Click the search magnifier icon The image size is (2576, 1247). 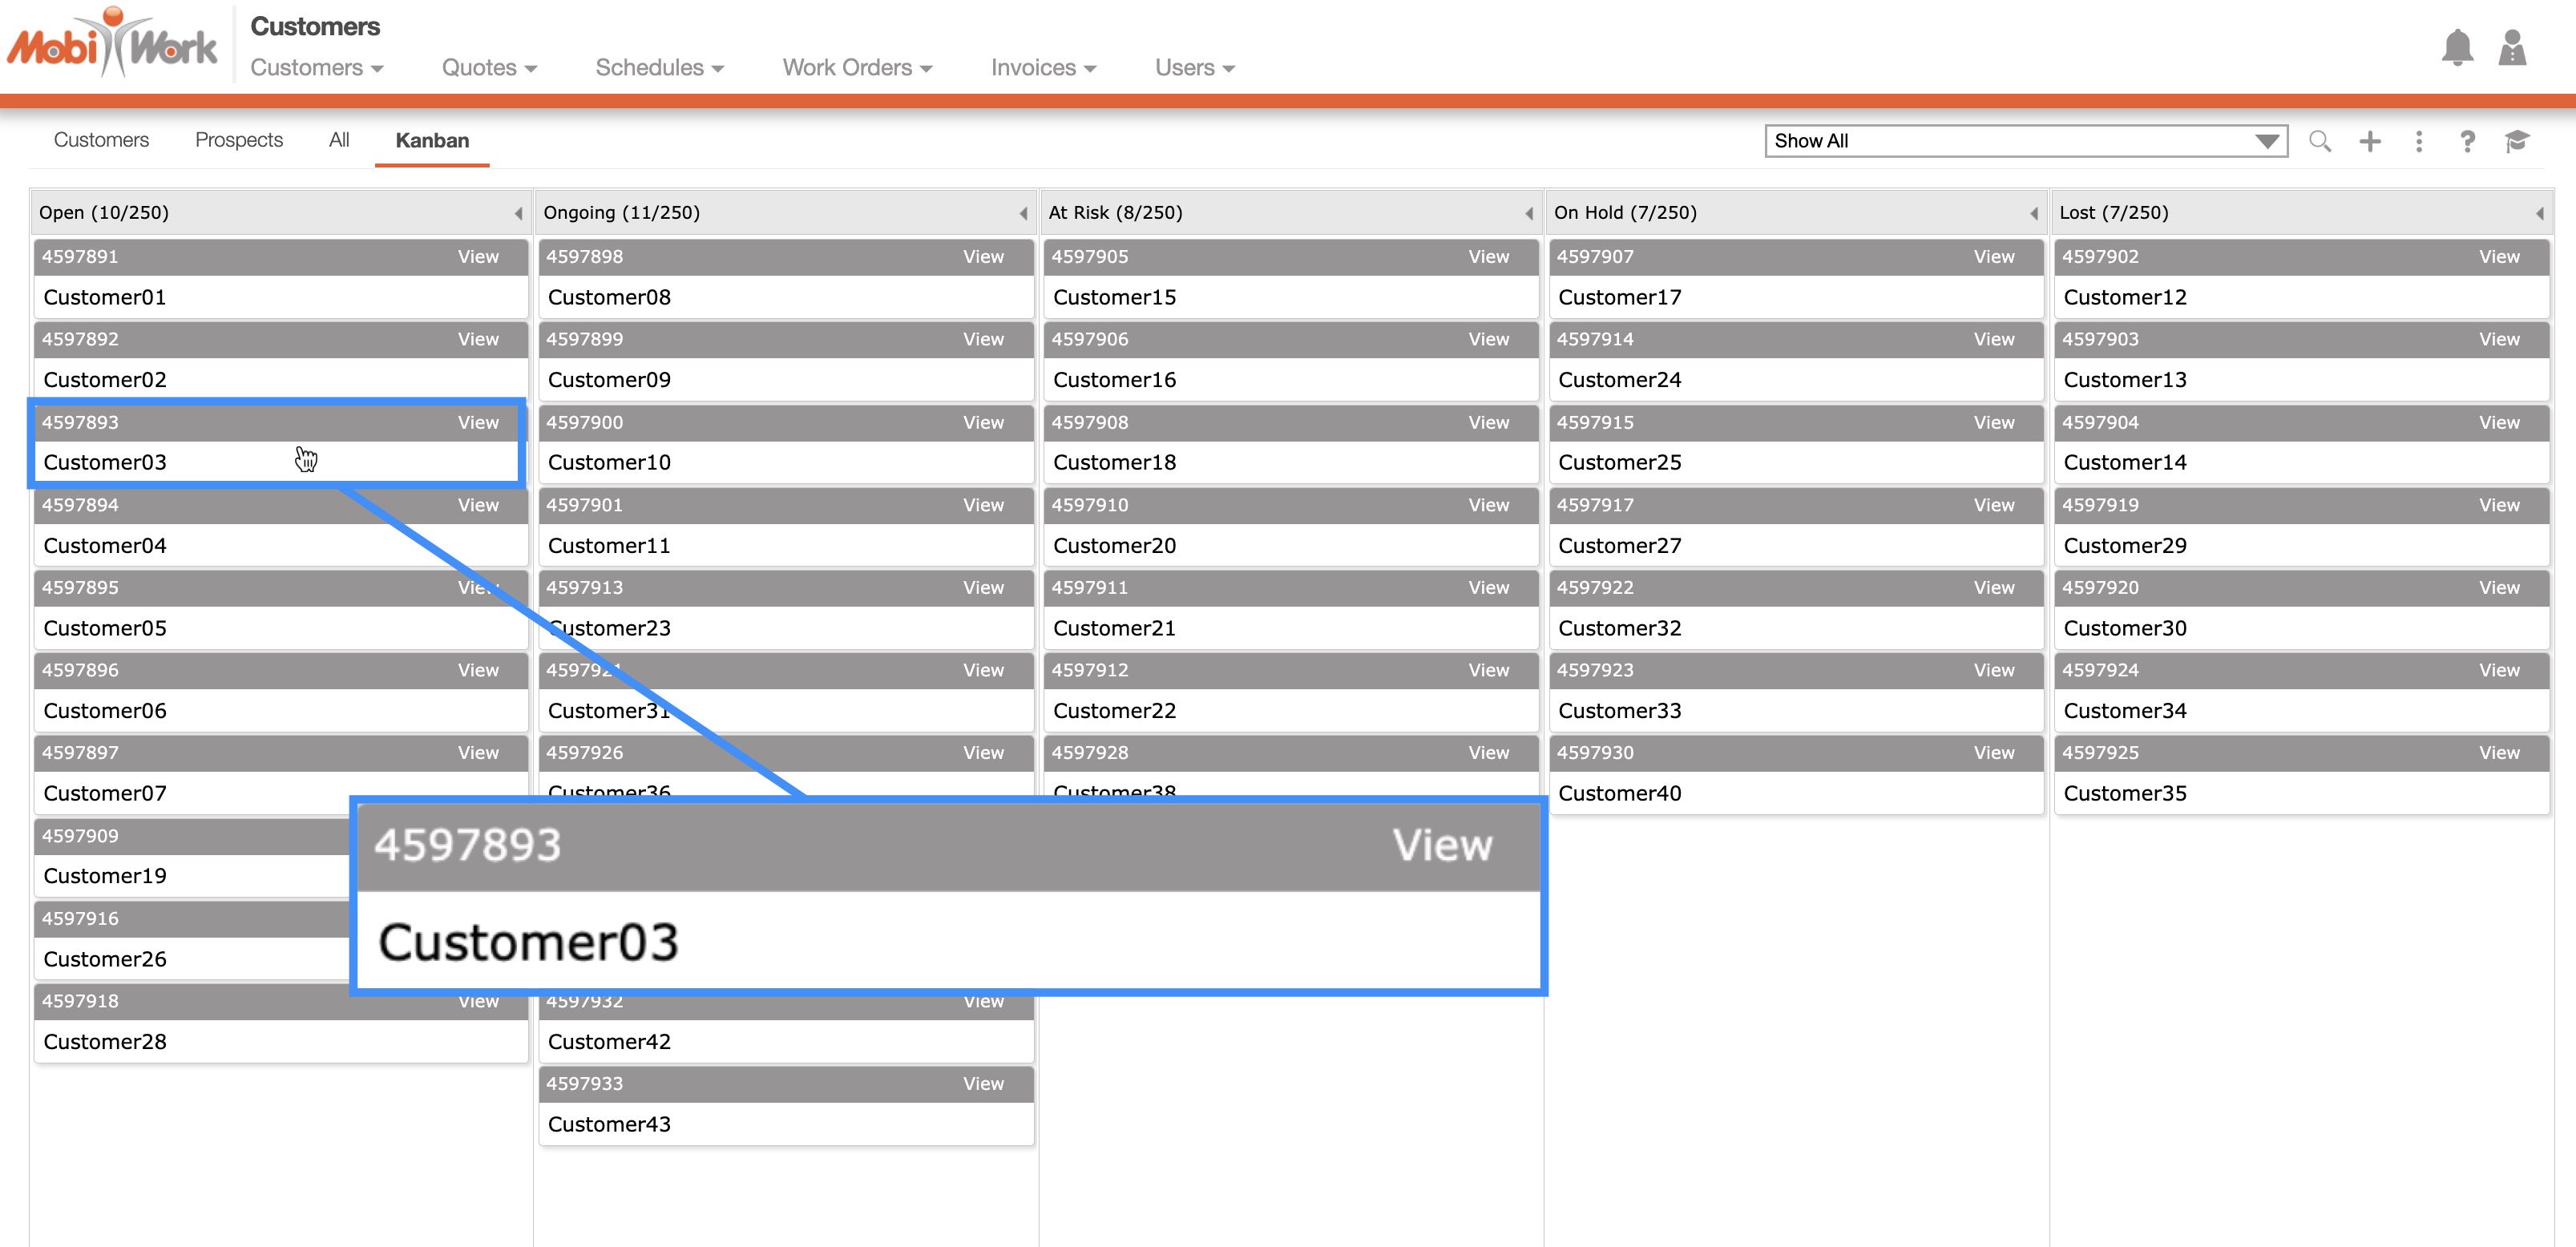click(x=2319, y=141)
